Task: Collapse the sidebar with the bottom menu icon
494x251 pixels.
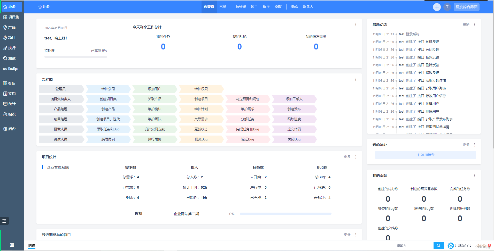Action: [12, 245]
